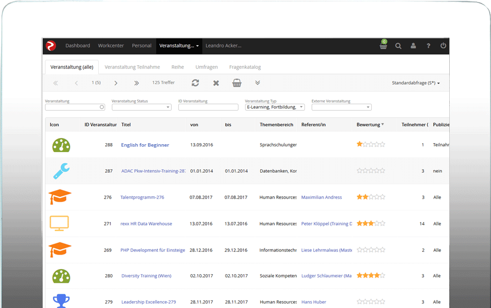Go to next results page
This screenshot has height=308, width=491.
point(116,83)
